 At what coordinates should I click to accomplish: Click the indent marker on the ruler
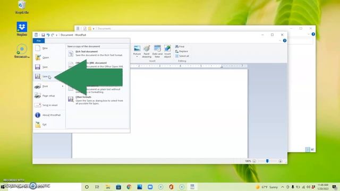pos(222,66)
